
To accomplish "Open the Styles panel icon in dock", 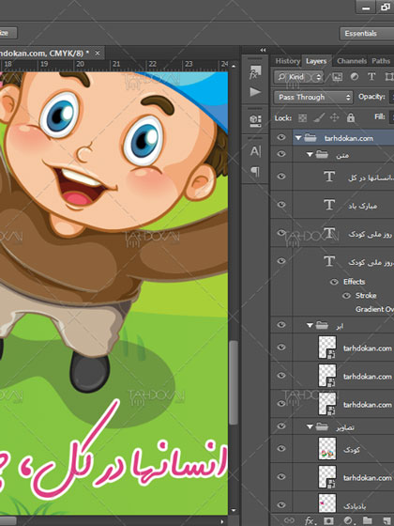I will [255, 72].
